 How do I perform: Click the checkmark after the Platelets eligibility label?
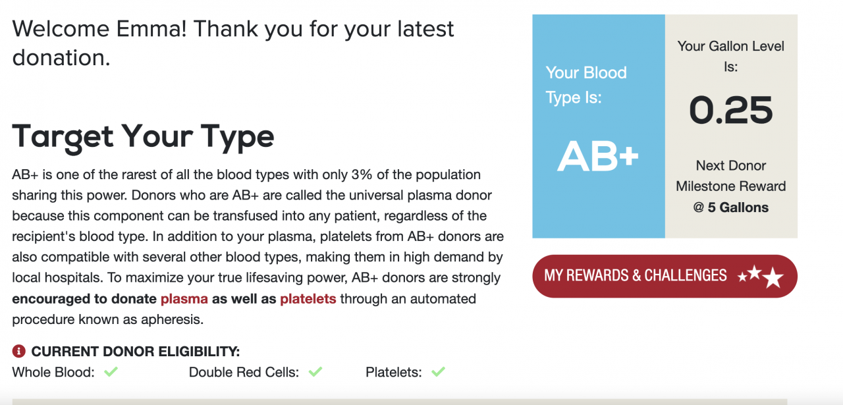[438, 372]
